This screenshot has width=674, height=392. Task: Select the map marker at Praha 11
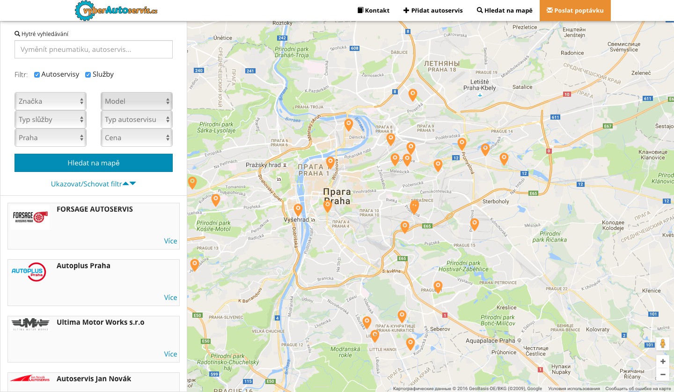[438, 286]
